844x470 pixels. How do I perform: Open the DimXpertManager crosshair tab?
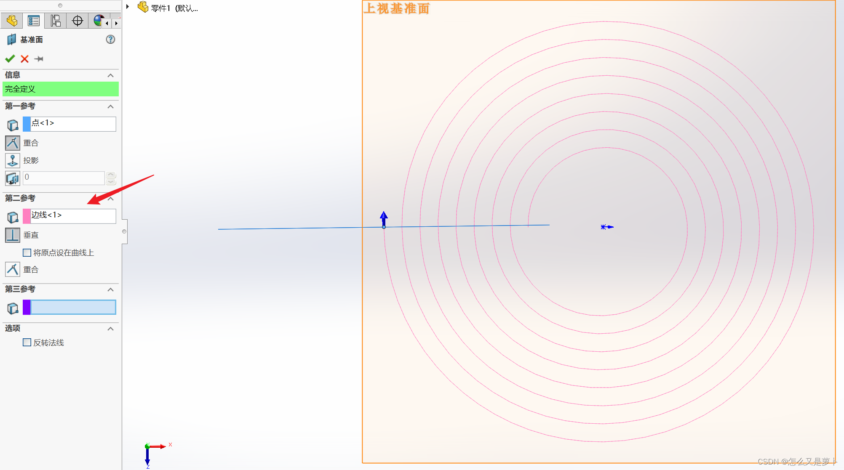click(x=77, y=21)
